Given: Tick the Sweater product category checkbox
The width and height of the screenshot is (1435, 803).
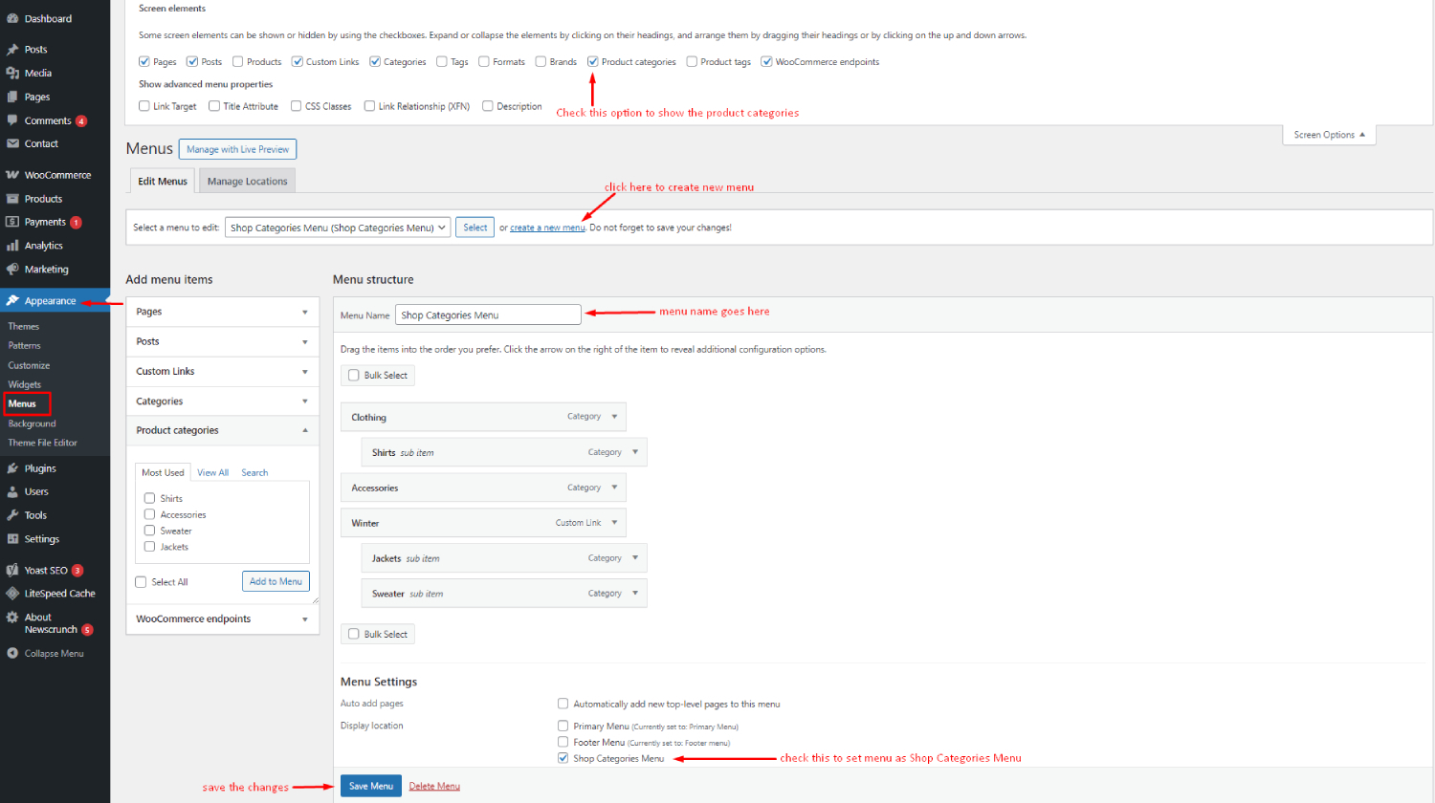Looking at the screenshot, I should (149, 531).
